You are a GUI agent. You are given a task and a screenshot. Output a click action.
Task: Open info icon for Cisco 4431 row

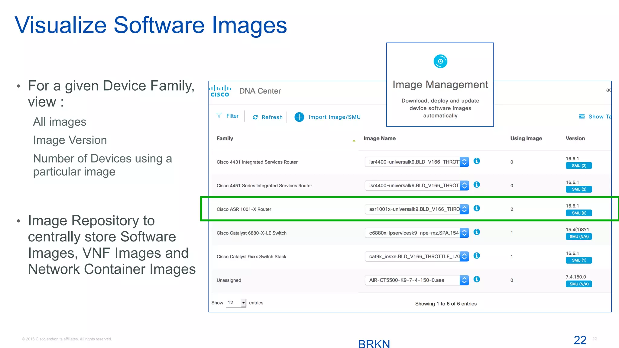[477, 161]
